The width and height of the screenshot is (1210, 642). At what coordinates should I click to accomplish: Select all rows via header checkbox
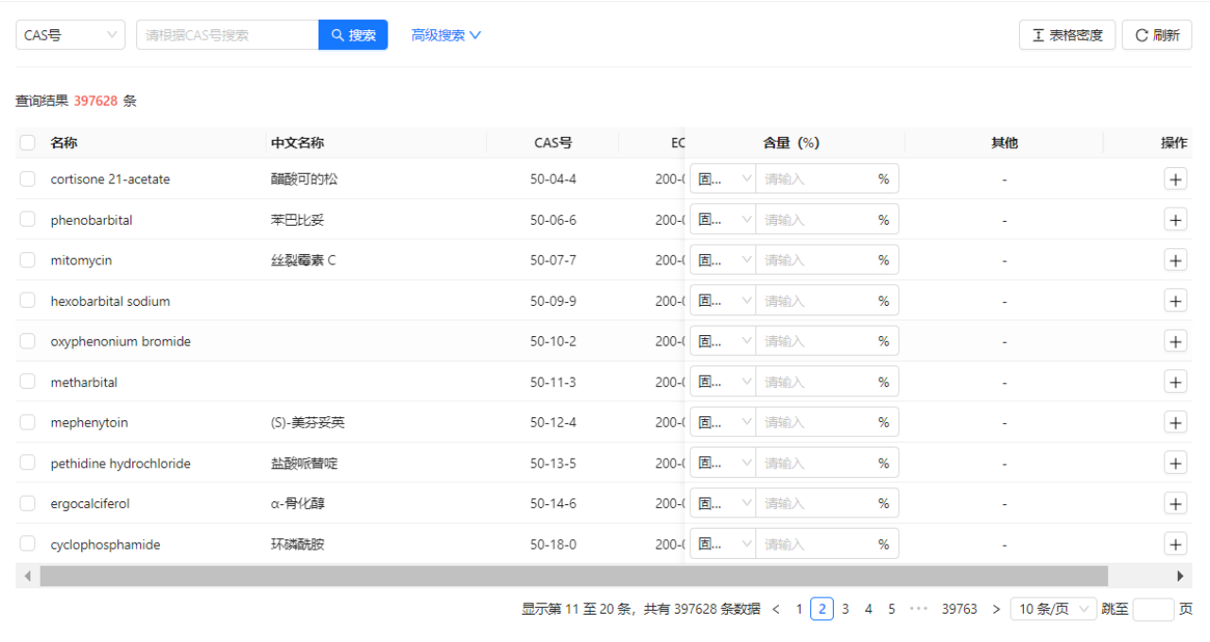click(x=27, y=143)
